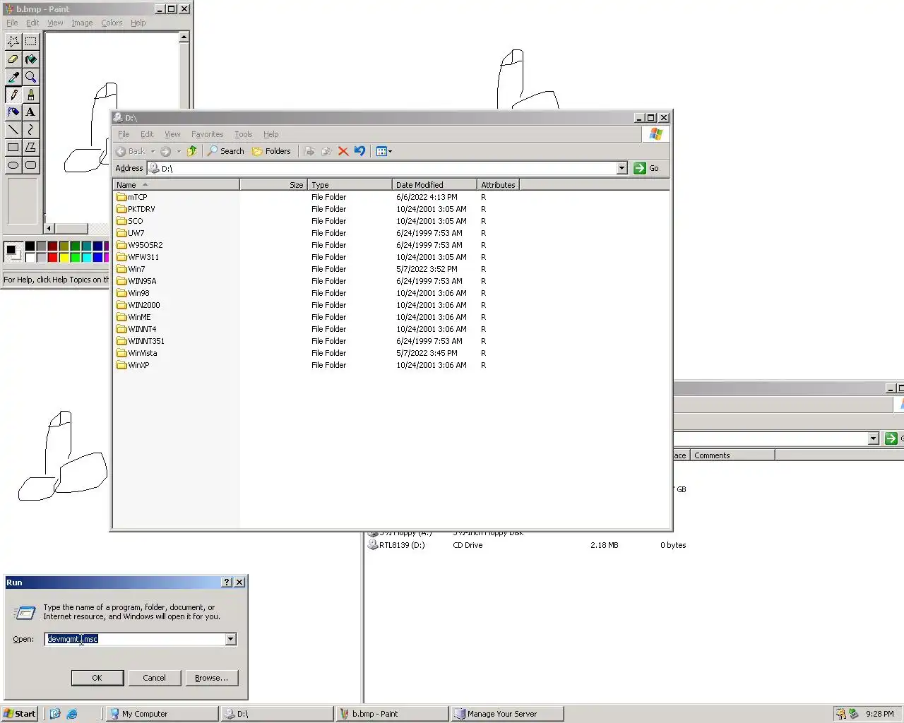Click Paint's horizontal scrollbar left arrow
The image size is (904, 723).
click(49, 228)
